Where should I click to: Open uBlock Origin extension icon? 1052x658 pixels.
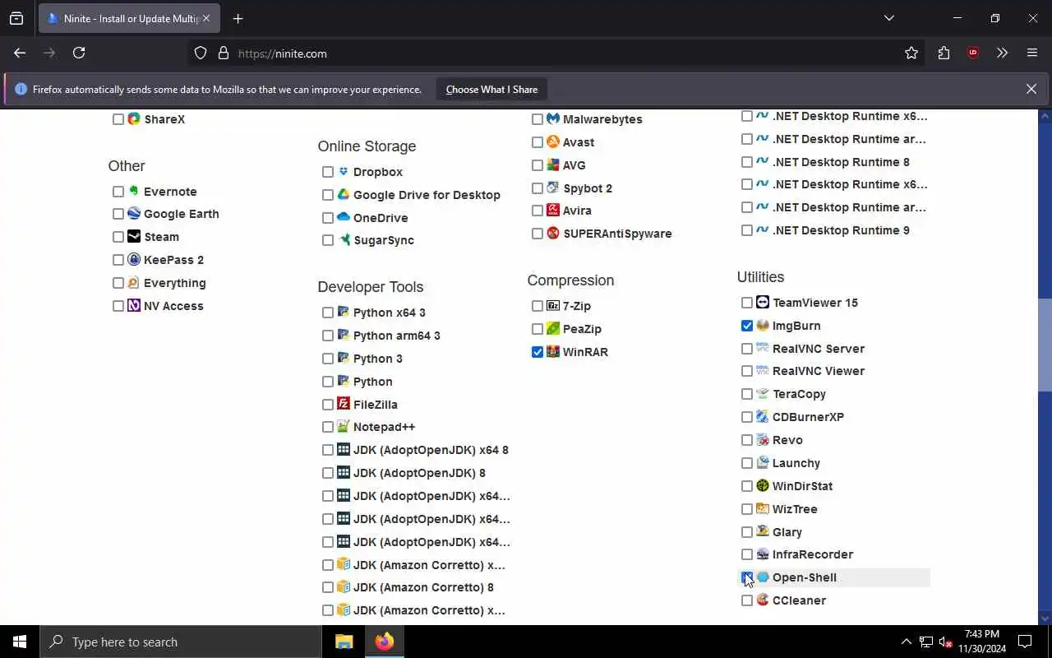click(973, 53)
